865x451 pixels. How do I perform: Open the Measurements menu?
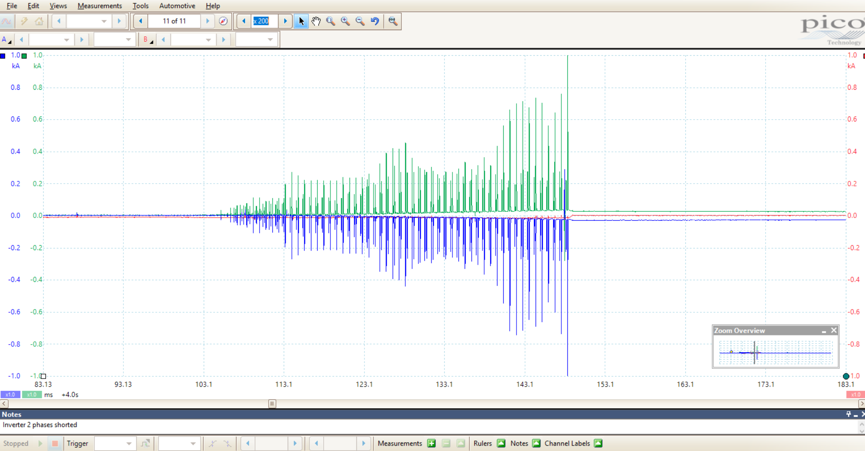click(99, 6)
